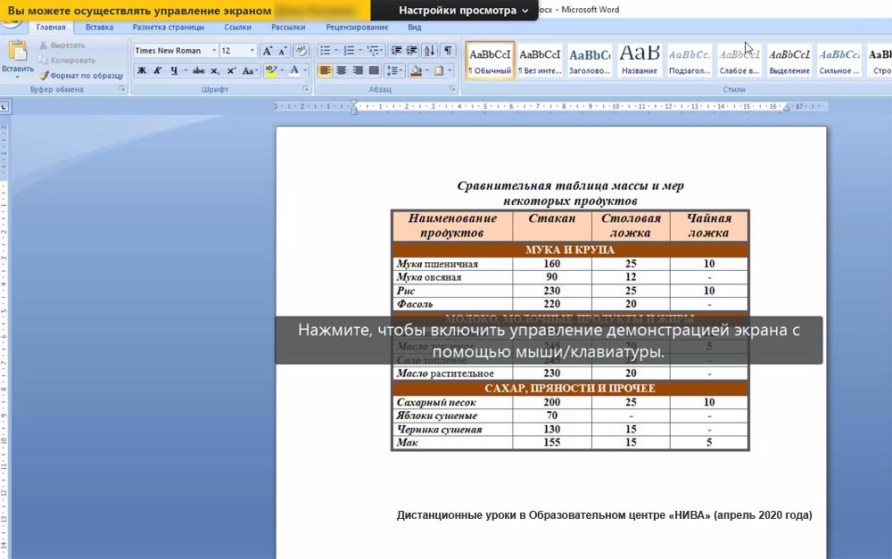Image resolution: width=892 pixels, height=559 pixels.
Task: Open the Times New Roman font name dropdown
Action: click(x=214, y=51)
